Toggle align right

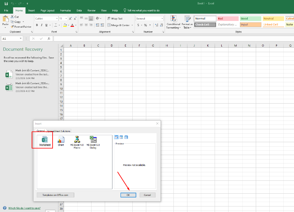coord(91,25)
